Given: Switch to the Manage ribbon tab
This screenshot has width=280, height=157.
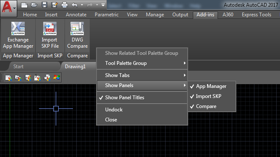Looking at the screenshot, I should point(155,15).
